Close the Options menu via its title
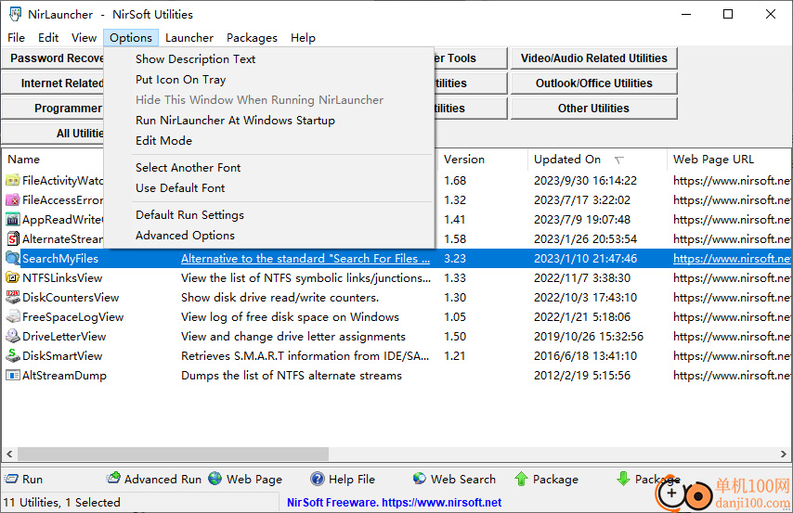Image resolution: width=793 pixels, height=513 pixels. coord(131,38)
